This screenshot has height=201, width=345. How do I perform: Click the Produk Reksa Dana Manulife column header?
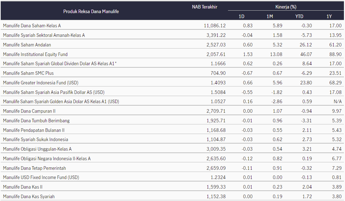pos(91,12)
